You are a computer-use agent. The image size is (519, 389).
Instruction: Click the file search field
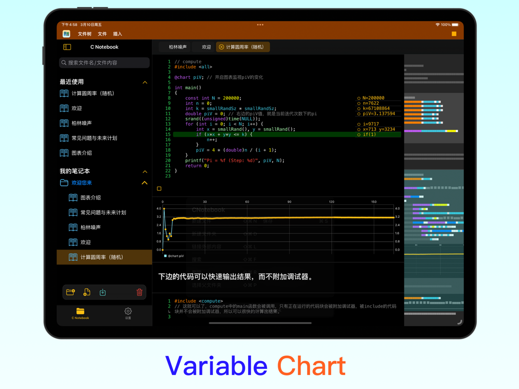pos(104,63)
